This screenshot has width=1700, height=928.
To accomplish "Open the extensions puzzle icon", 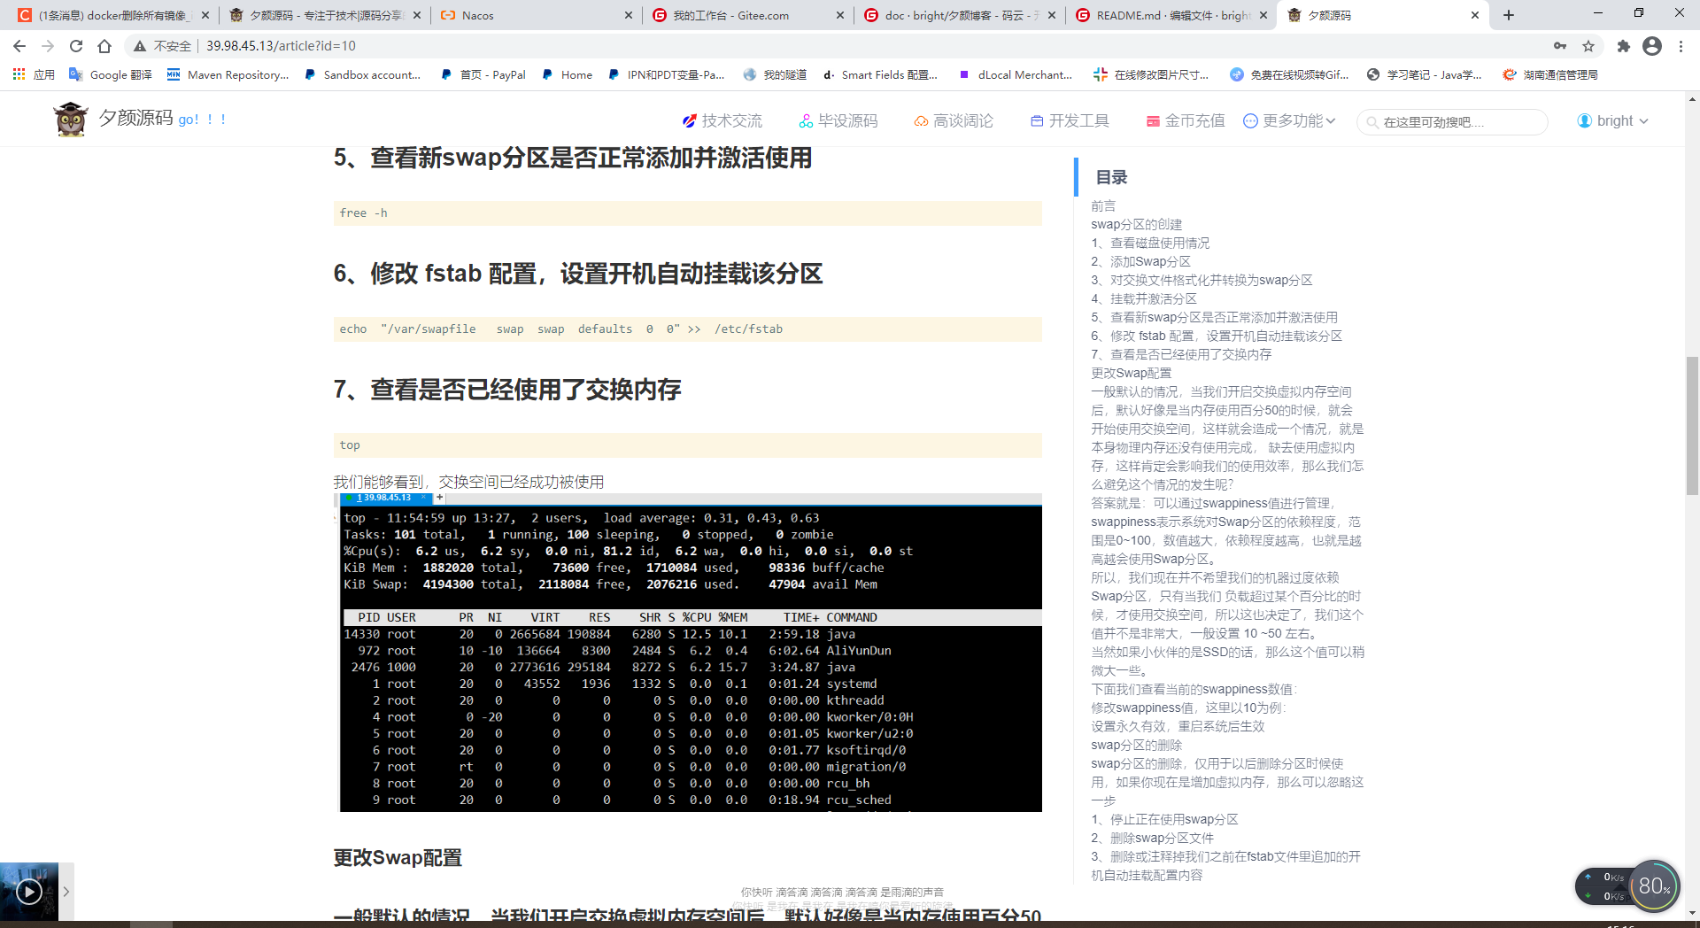I will 1623,46.
